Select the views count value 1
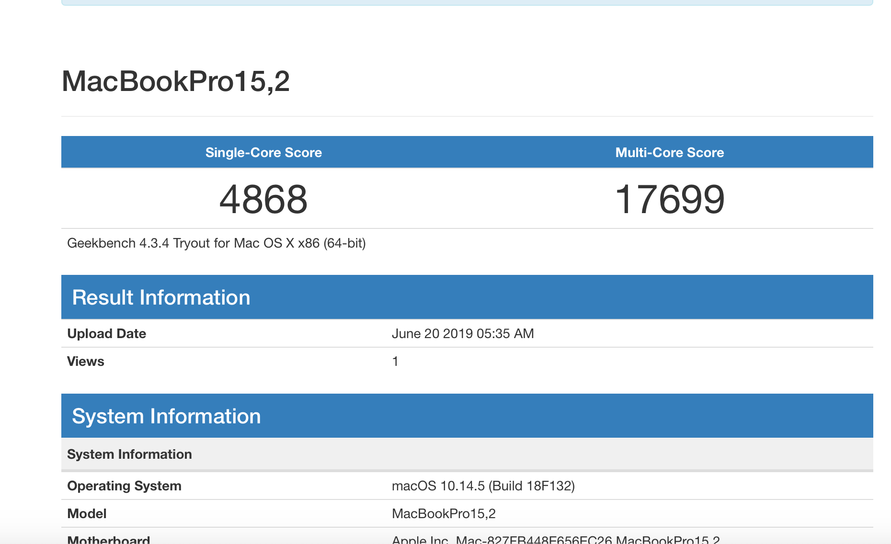891x544 pixels. pyautogui.click(x=395, y=362)
